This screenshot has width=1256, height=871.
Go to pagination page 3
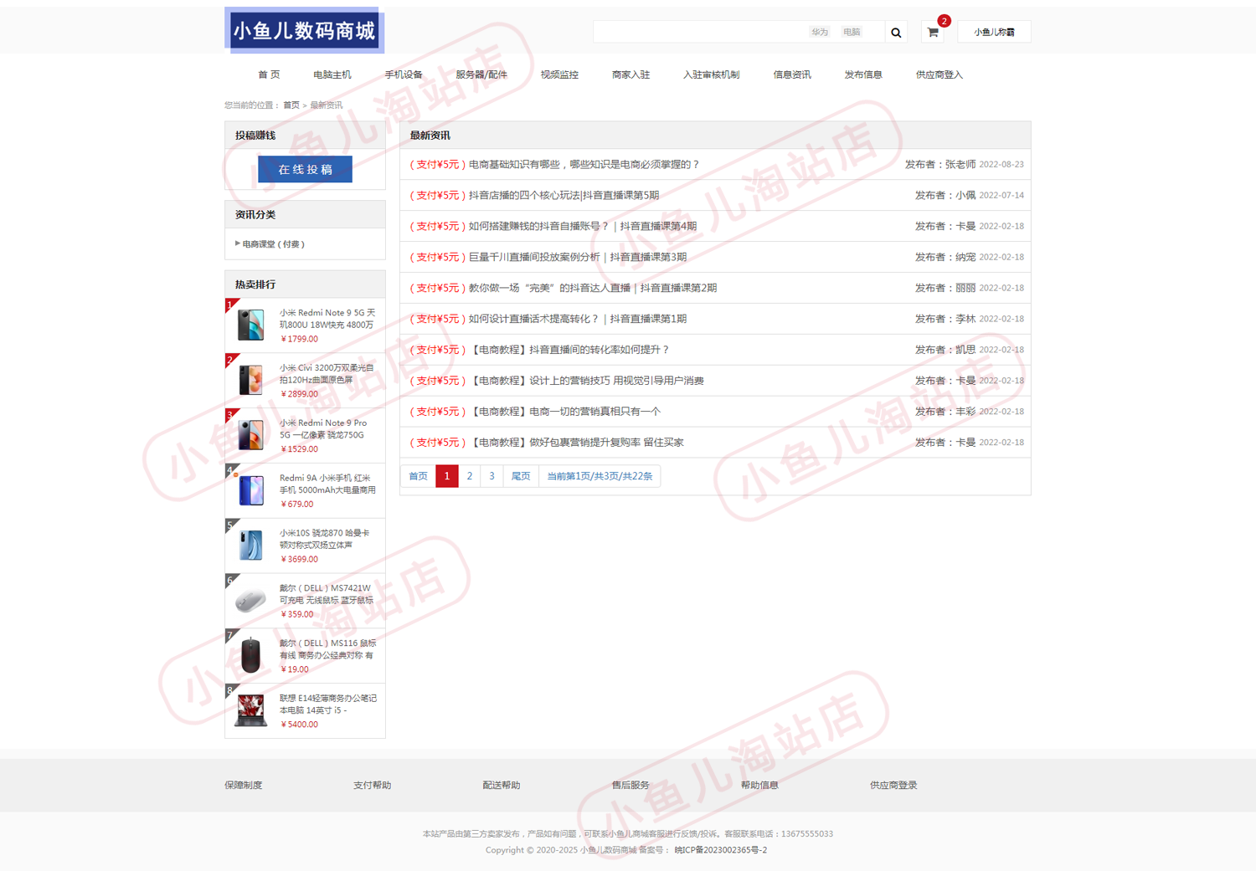click(x=492, y=476)
